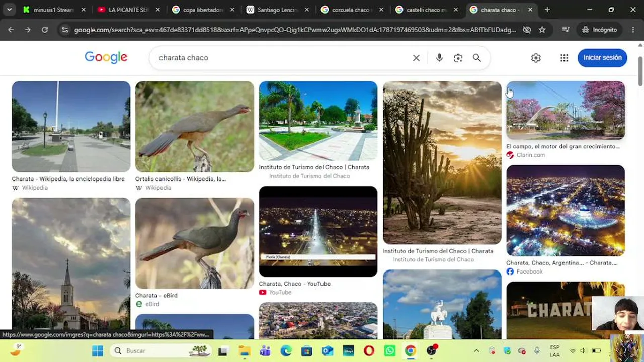Open Microsoft Store from the taskbar
Viewport: 644px width, 362px height.
[x=306, y=351]
